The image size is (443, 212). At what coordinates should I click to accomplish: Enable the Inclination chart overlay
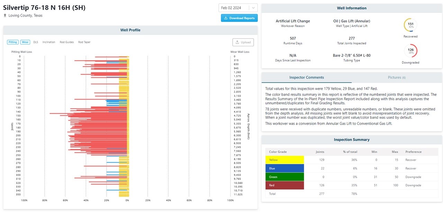(x=49, y=42)
